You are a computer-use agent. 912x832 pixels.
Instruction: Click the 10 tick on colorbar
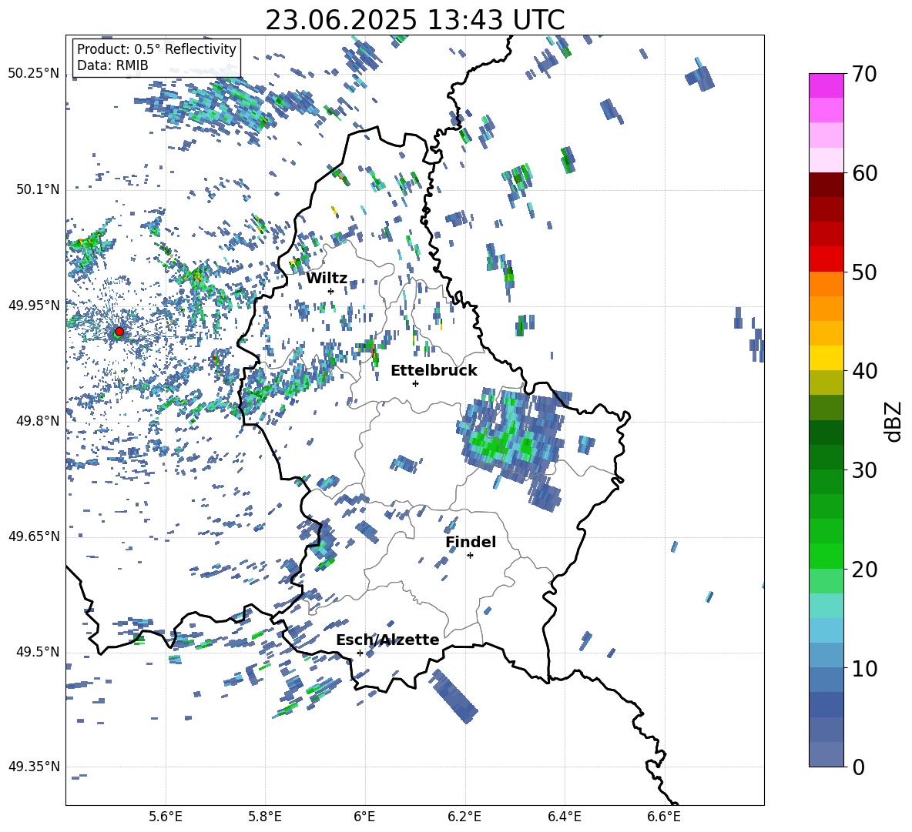[x=864, y=668]
